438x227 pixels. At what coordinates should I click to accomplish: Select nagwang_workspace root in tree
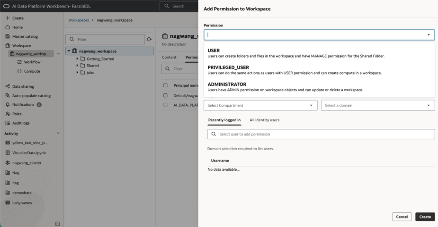[x=109, y=51]
